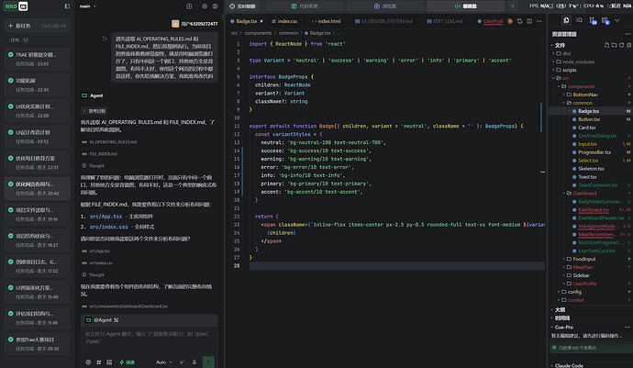This screenshot has height=368, width=633.
Task: Open source control icon with blue badge
Action: pos(593,20)
